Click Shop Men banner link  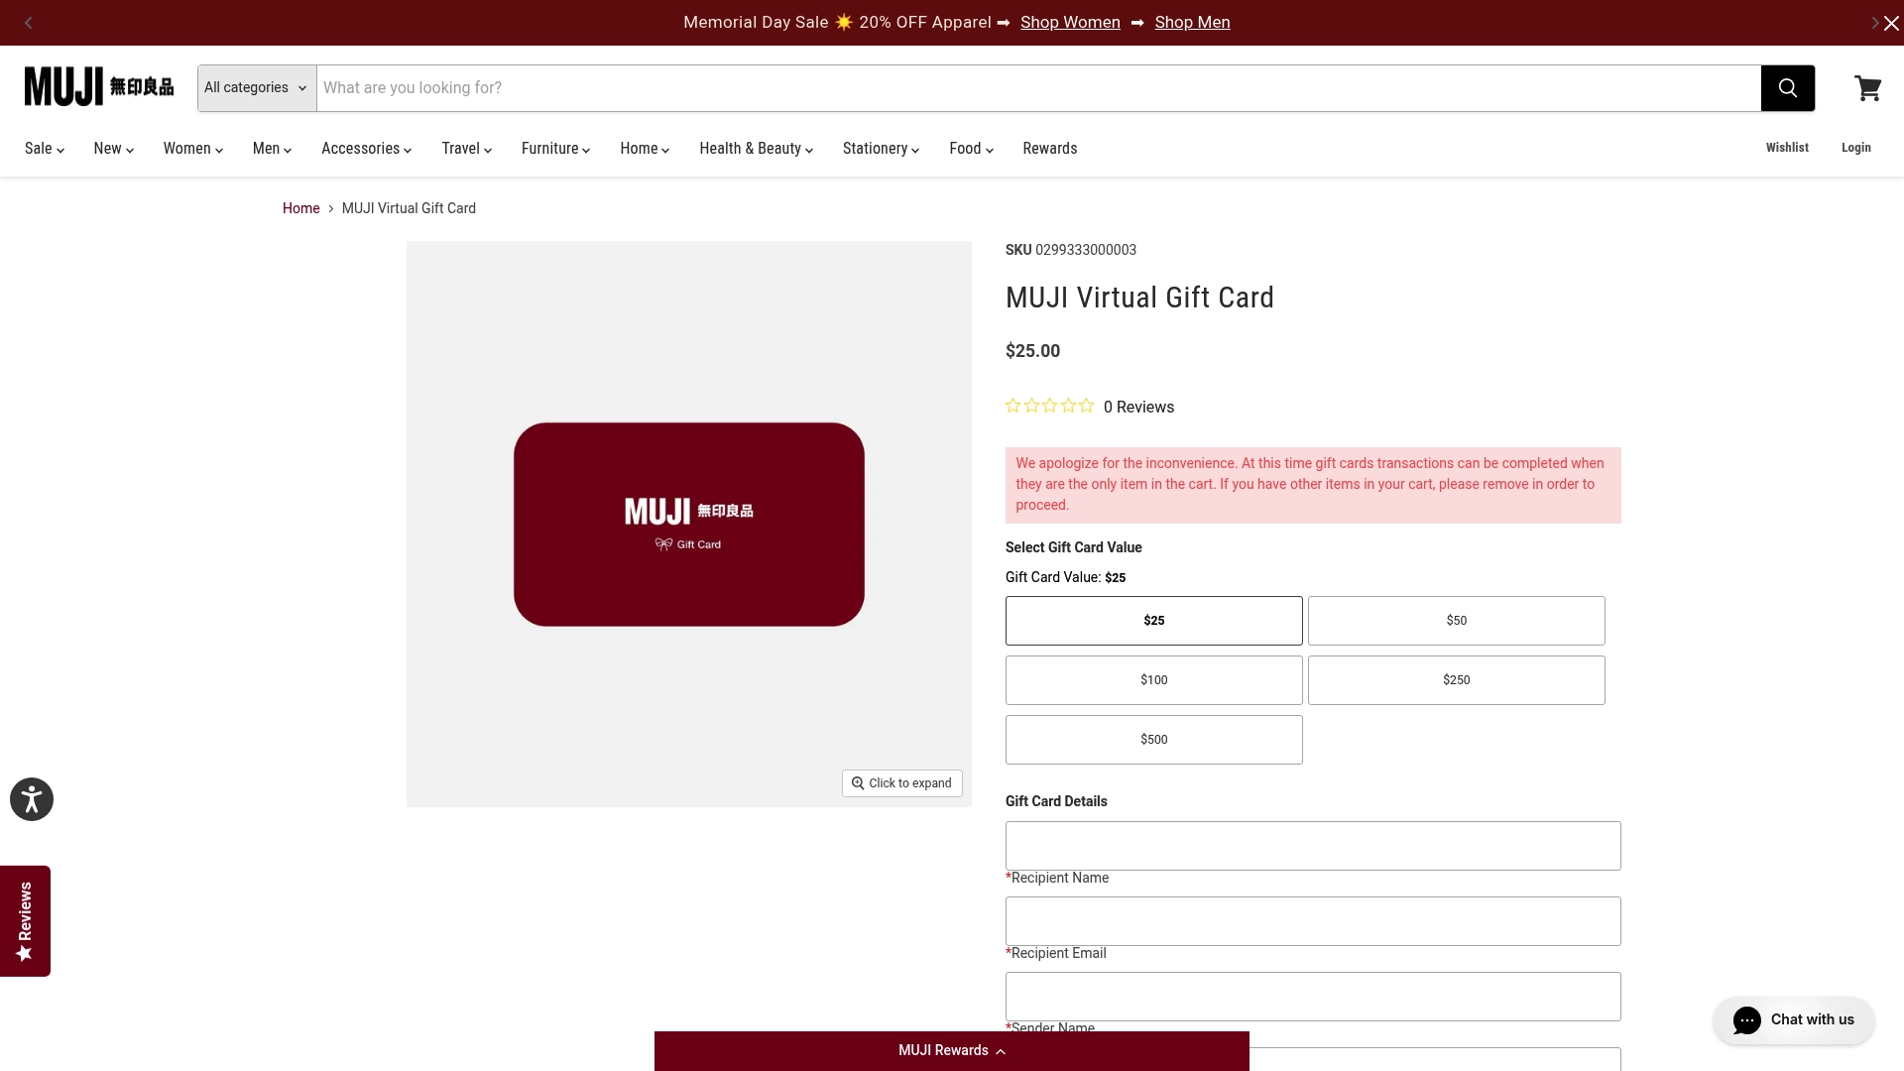pos(1192,23)
